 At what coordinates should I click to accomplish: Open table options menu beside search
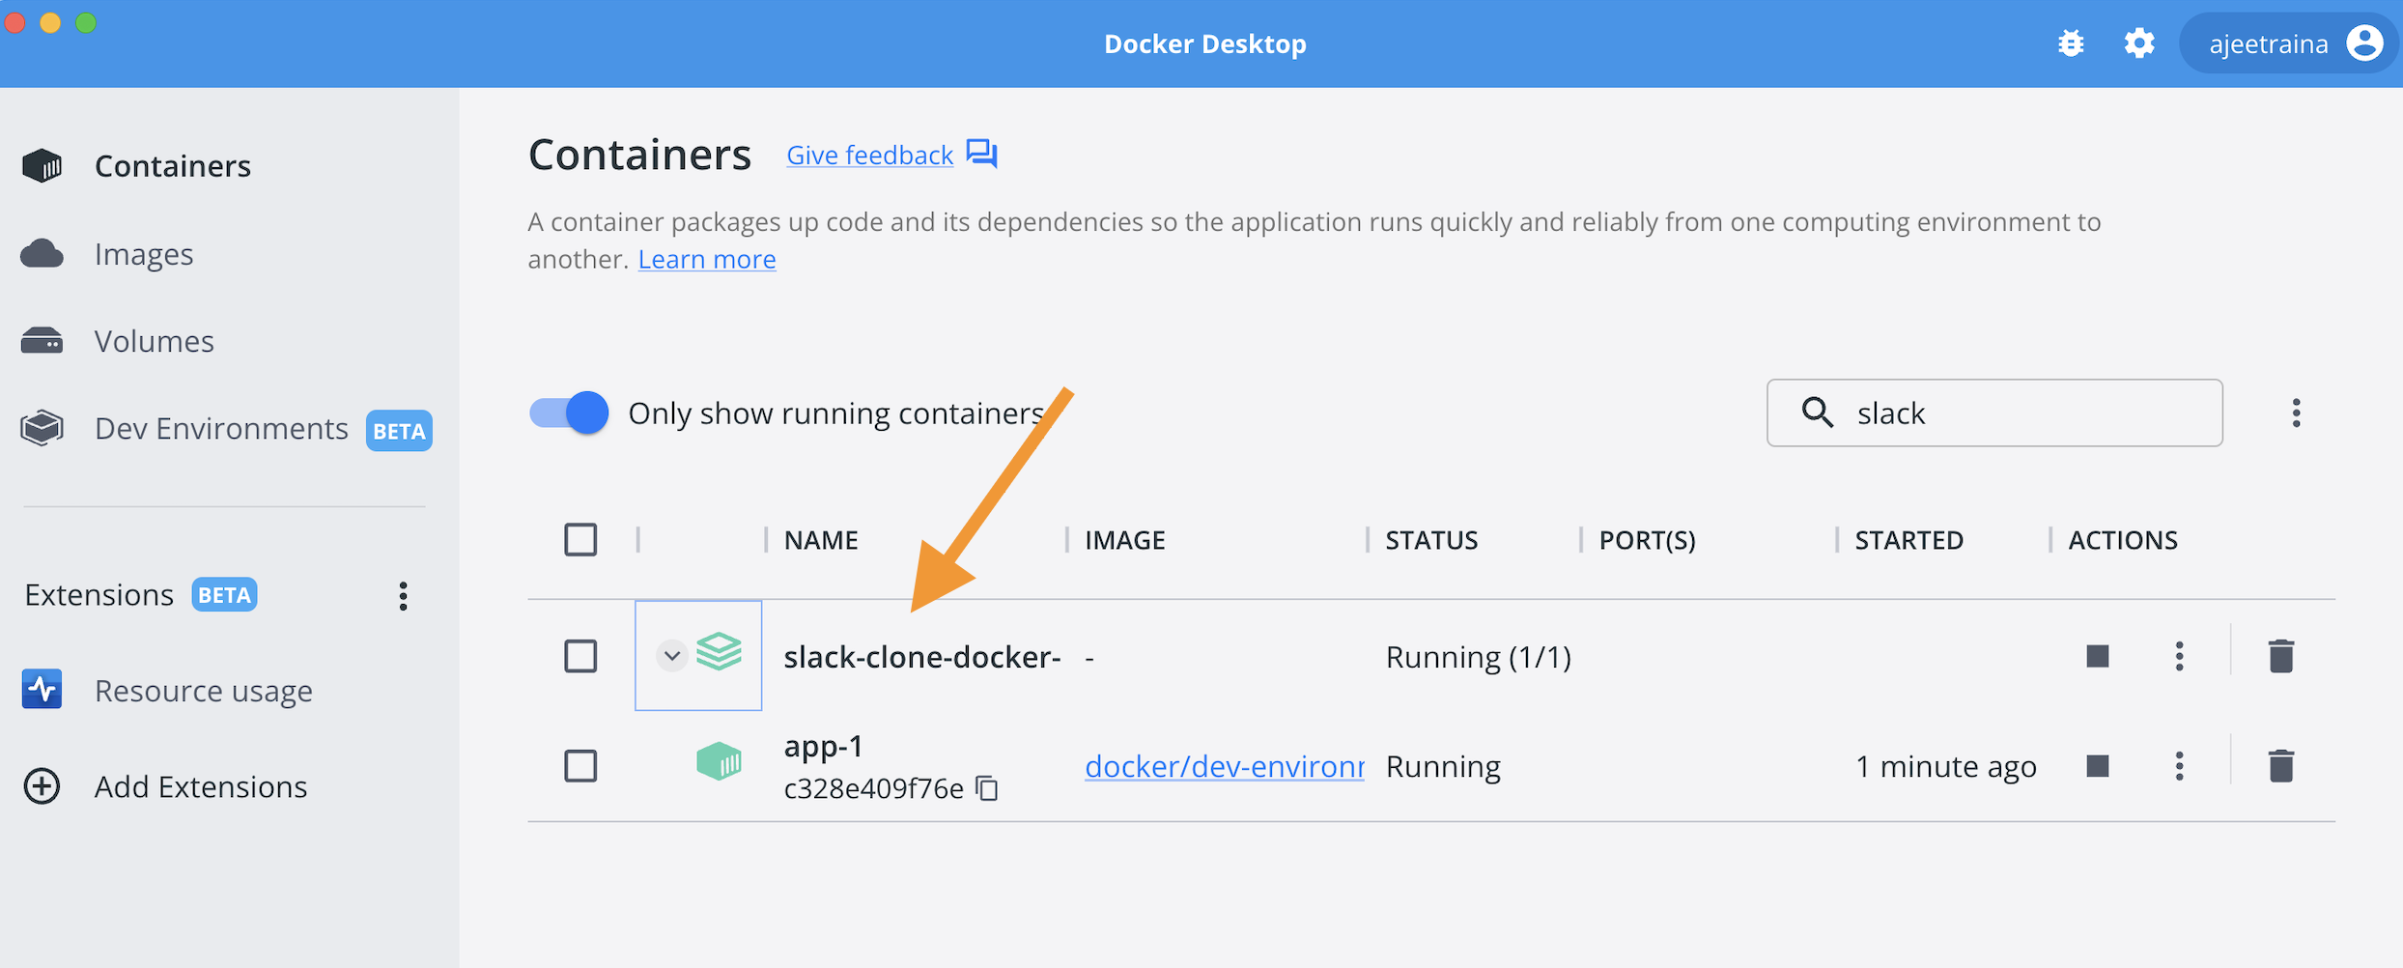(2296, 413)
